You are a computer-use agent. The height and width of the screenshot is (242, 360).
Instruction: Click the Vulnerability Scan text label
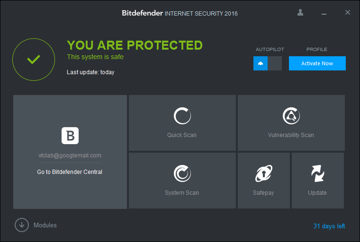291,135
